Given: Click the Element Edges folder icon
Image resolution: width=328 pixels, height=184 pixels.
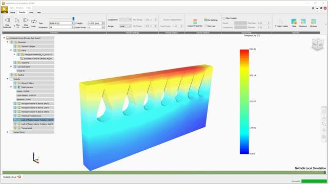Looking at the screenshot, I should click(19, 83).
